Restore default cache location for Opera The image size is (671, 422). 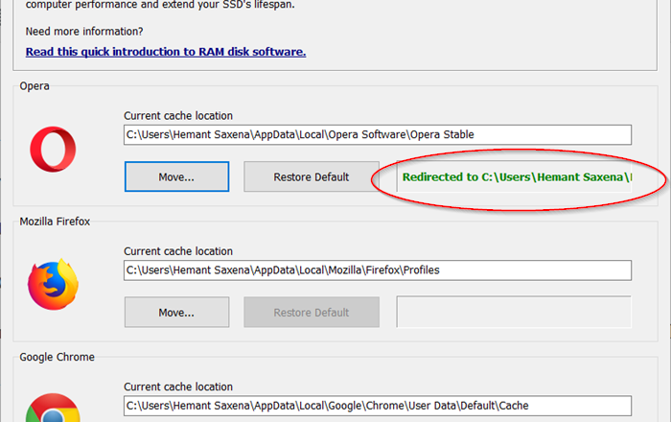click(312, 176)
